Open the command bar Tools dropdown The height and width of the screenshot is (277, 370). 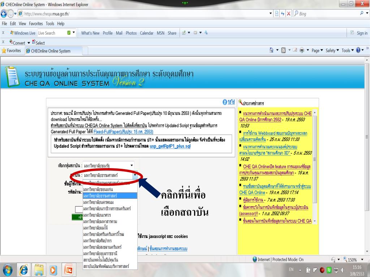[348, 50]
